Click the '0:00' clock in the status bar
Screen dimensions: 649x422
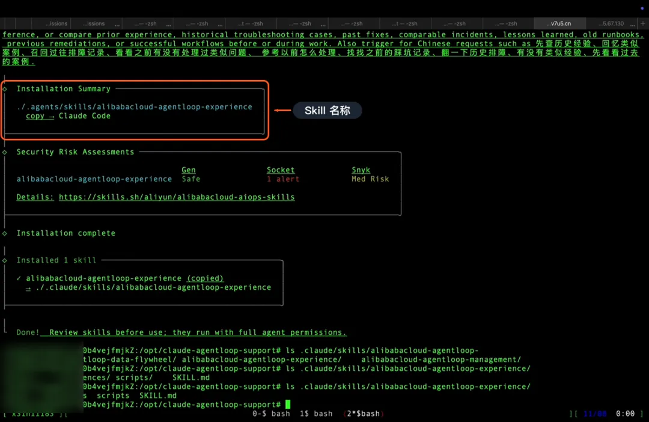[x=625, y=414]
